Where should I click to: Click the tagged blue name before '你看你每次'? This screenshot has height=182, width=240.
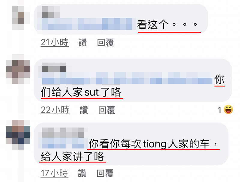pos(63,143)
